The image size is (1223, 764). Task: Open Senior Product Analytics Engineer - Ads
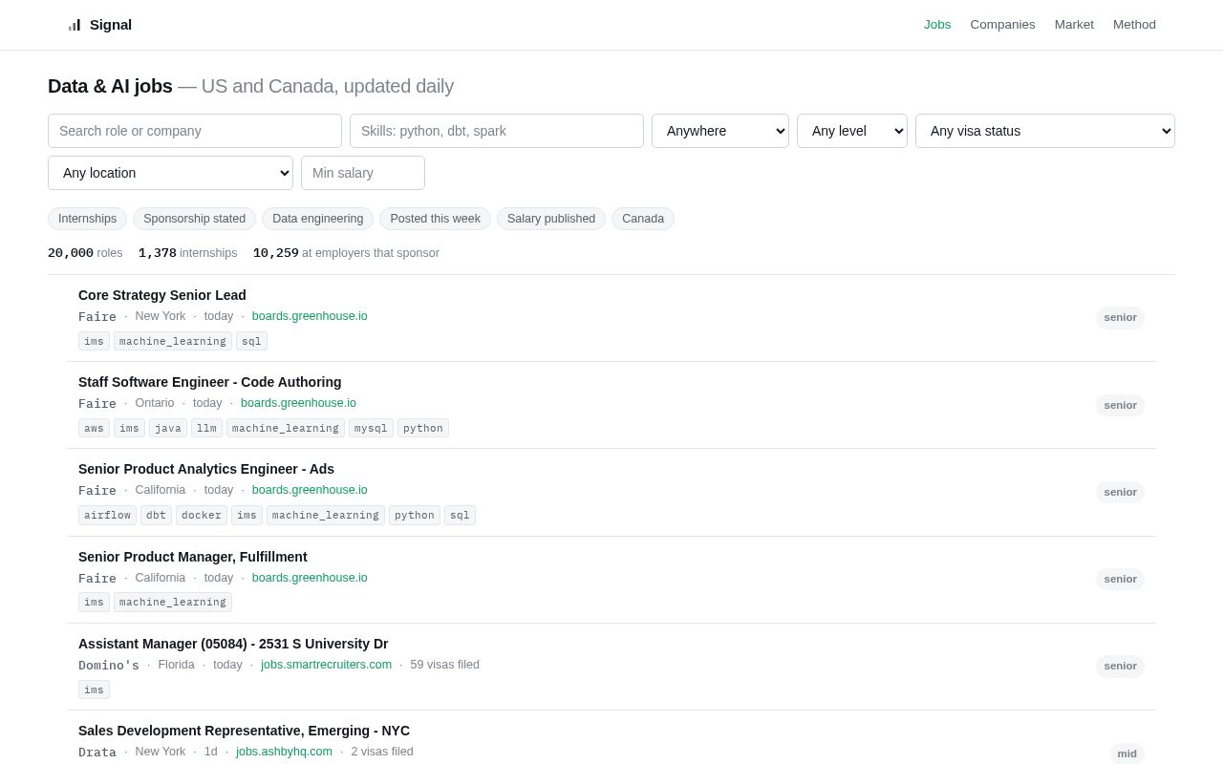point(206,469)
